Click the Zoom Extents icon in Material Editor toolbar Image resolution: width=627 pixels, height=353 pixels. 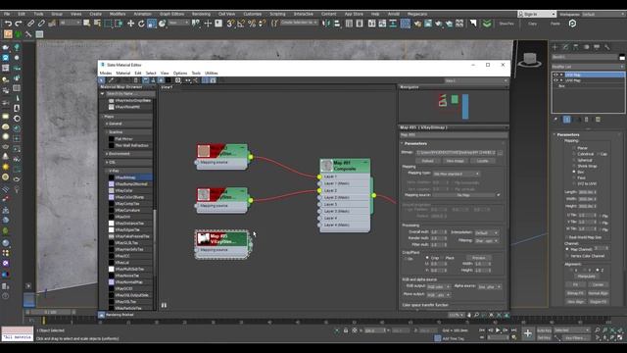pos(492,315)
